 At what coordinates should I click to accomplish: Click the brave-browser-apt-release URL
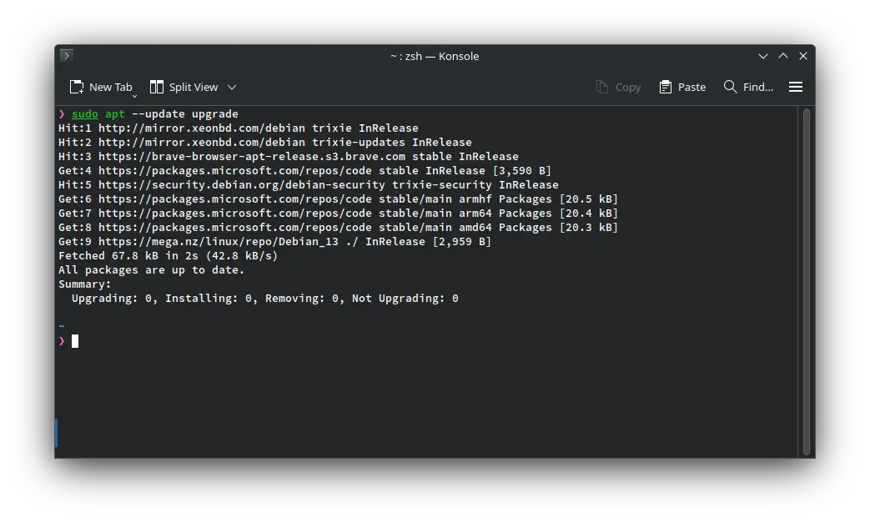click(252, 157)
